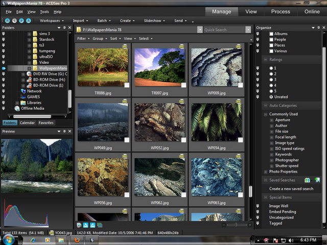The image size is (327, 245).
Task: Open the Filter dropdown
Action: coord(83,38)
